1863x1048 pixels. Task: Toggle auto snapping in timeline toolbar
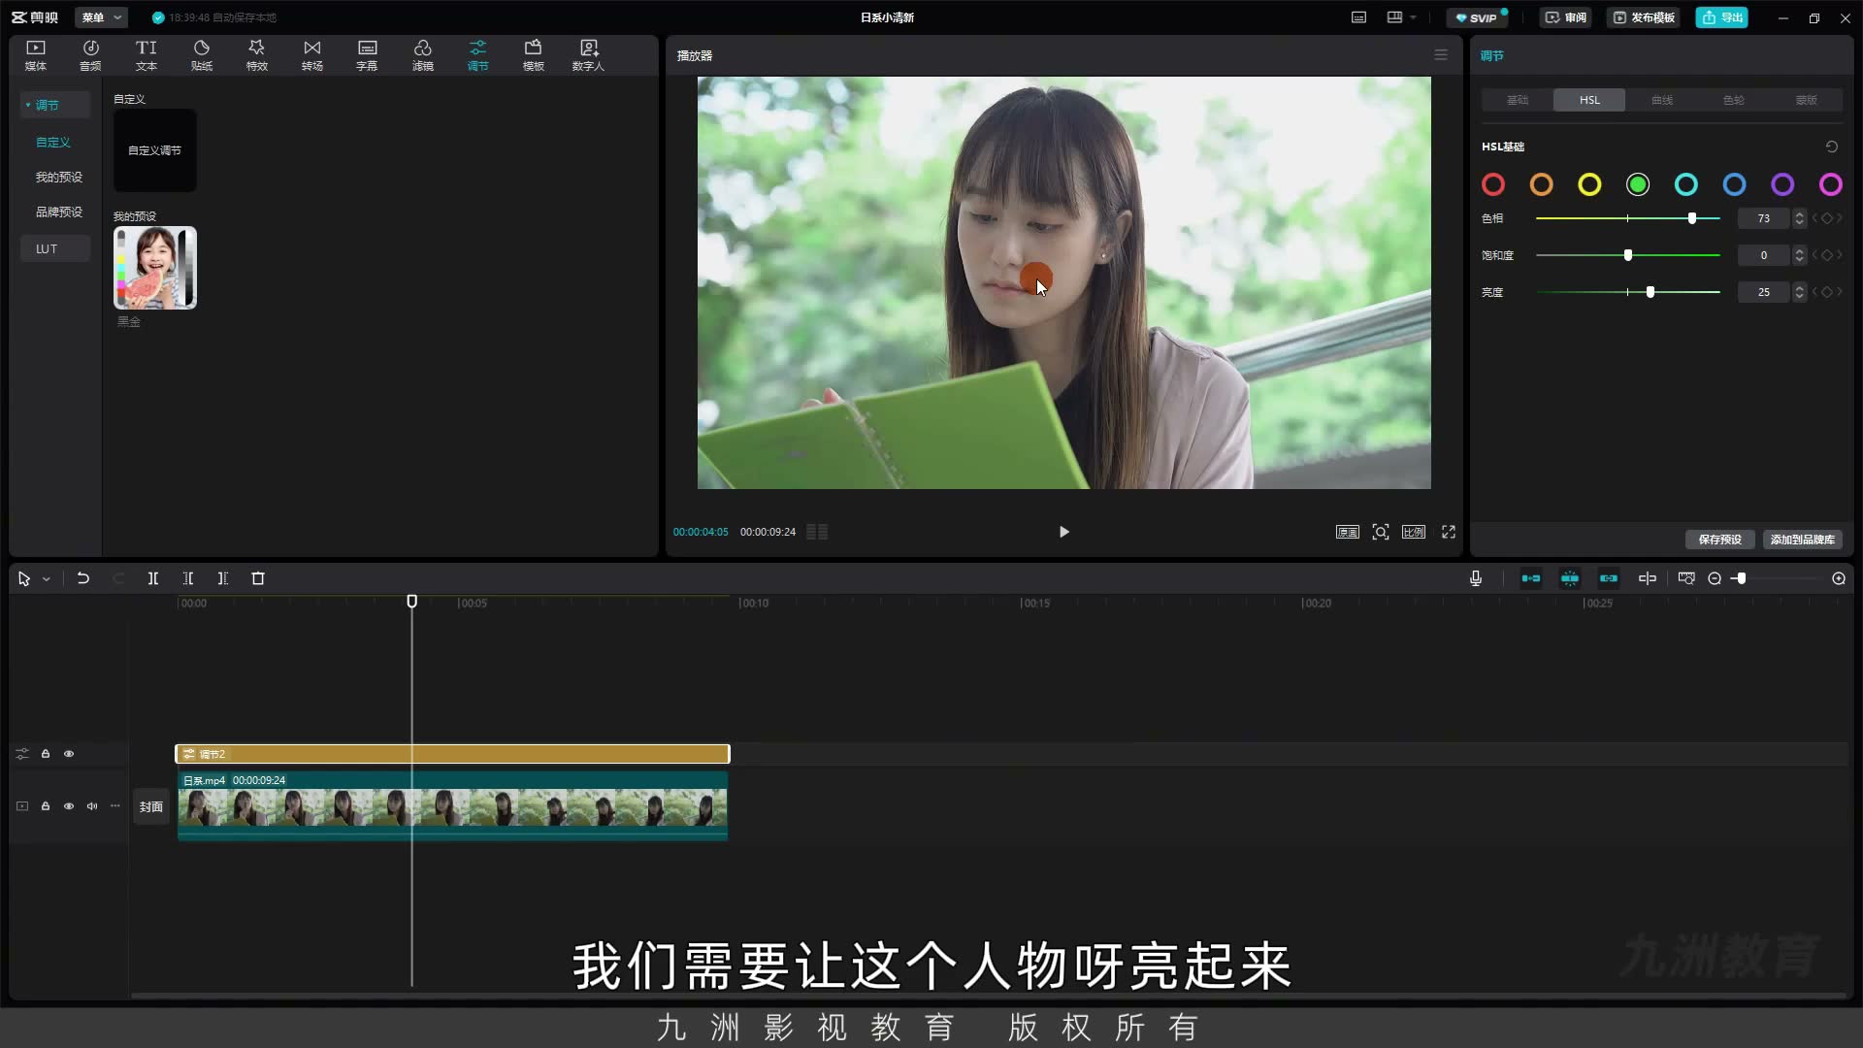(1570, 578)
